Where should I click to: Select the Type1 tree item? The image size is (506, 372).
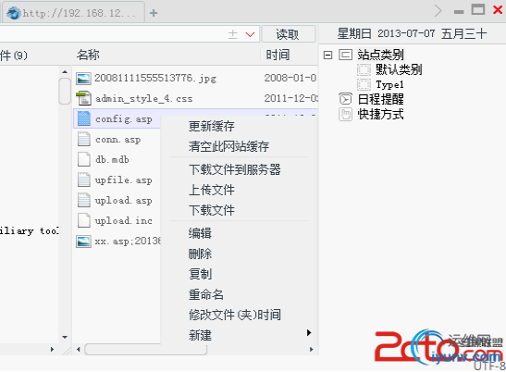[x=389, y=84]
